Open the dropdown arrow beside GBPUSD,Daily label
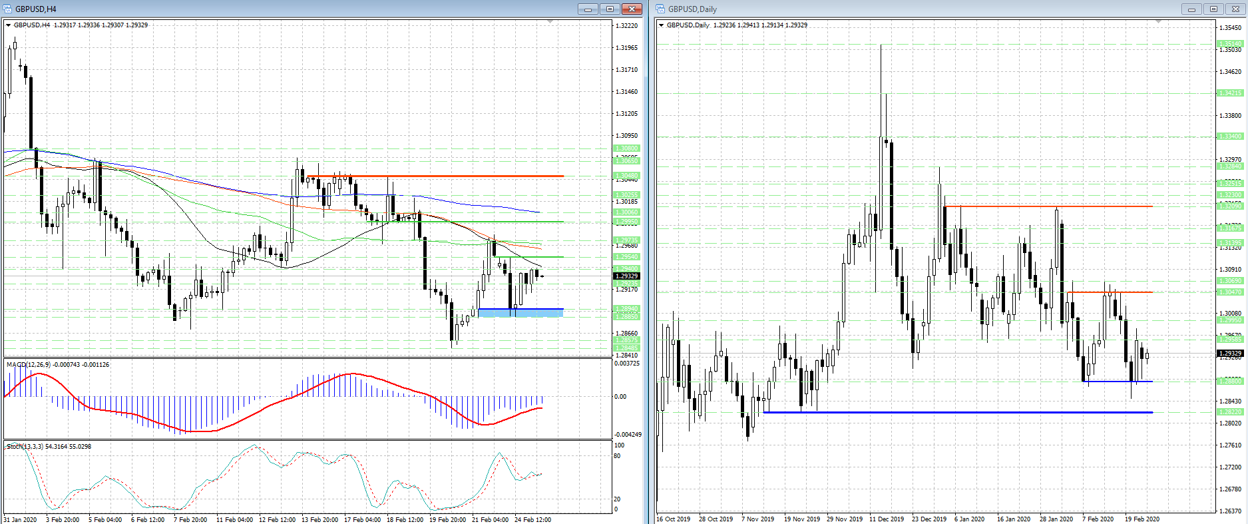 [x=661, y=25]
